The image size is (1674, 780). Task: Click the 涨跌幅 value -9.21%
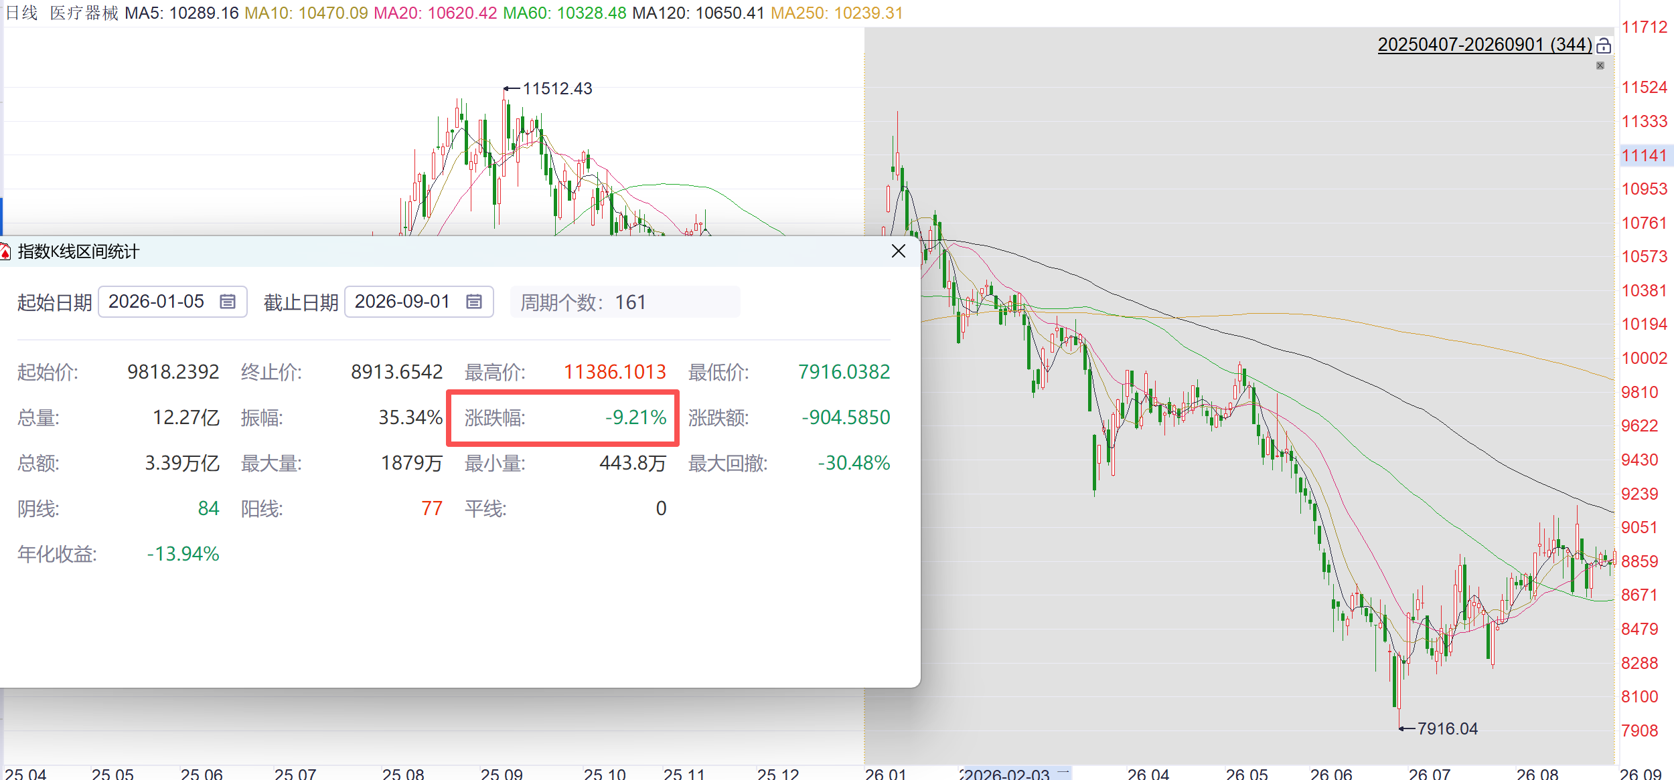(x=635, y=417)
